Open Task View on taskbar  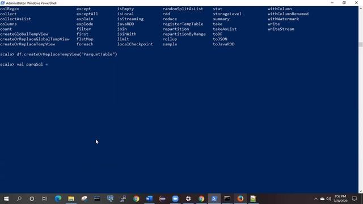tap(45, 199)
